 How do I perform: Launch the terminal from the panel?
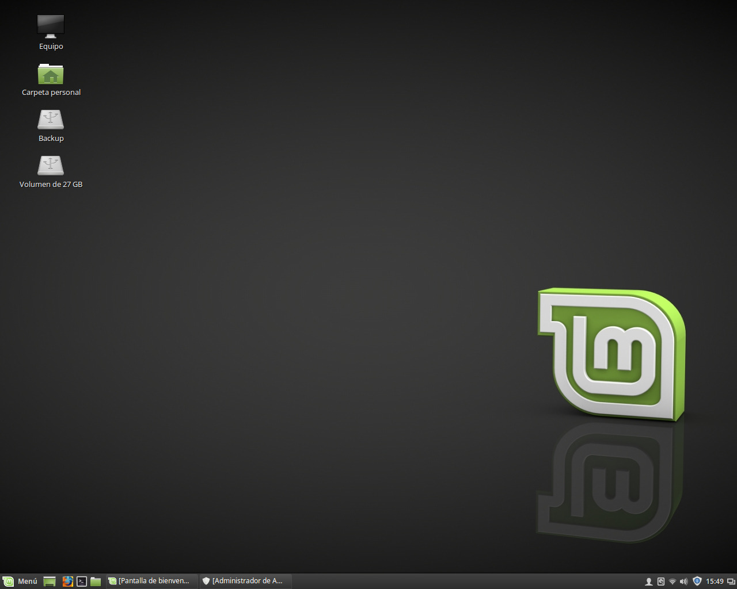(x=82, y=582)
